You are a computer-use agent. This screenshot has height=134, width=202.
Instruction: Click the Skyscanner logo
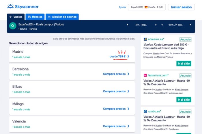(23, 7)
